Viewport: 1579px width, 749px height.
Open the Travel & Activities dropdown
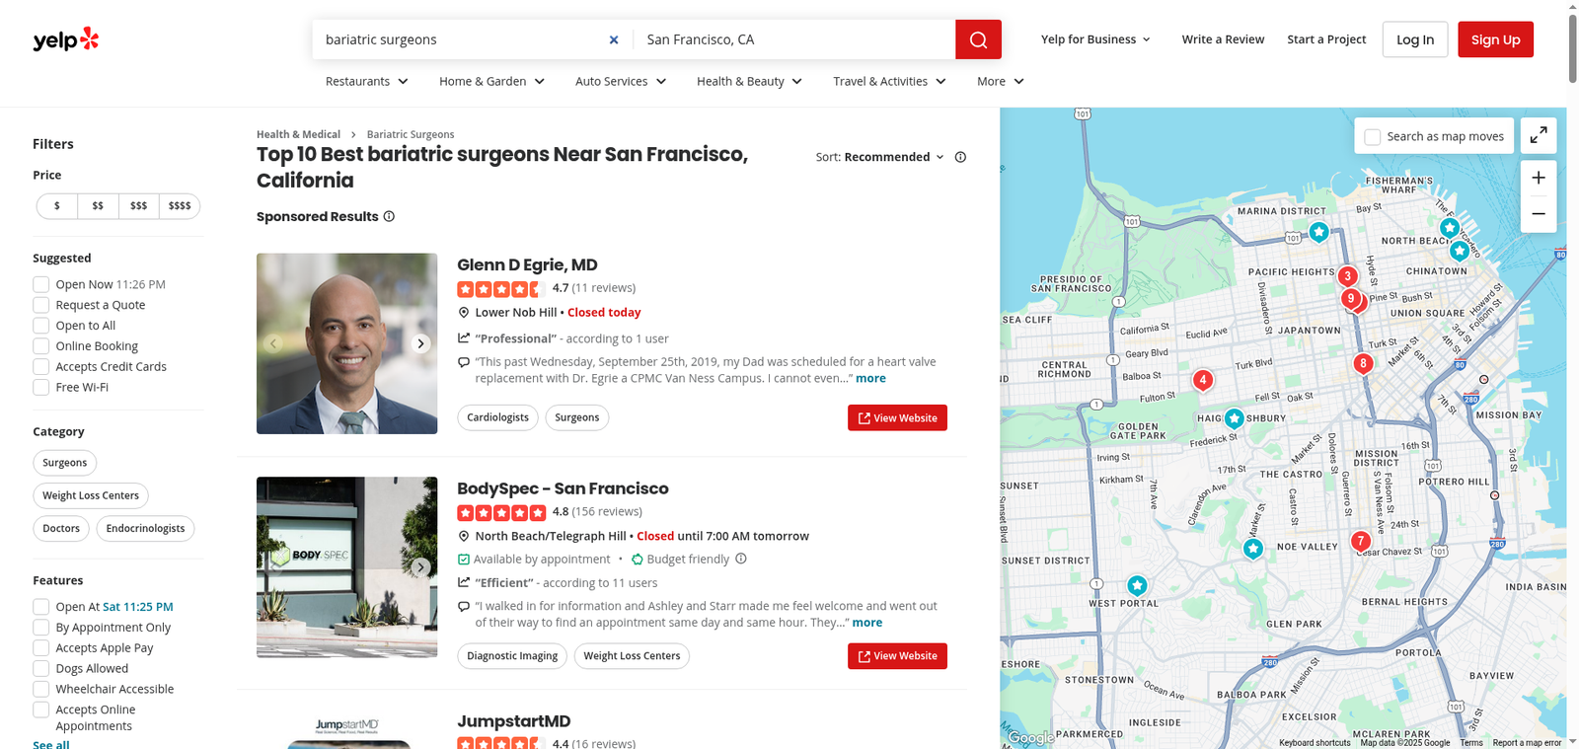(890, 81)
